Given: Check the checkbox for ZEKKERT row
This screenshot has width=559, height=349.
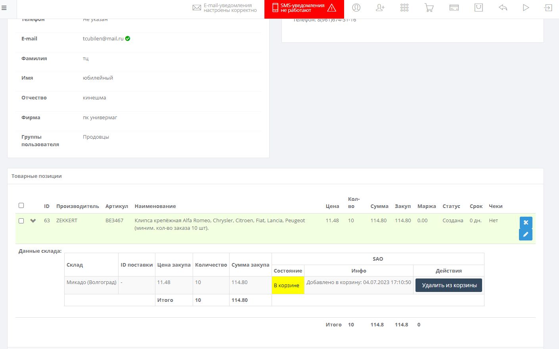Looking at the screenshot, I should pyautogui.click(x=21, y=221).
